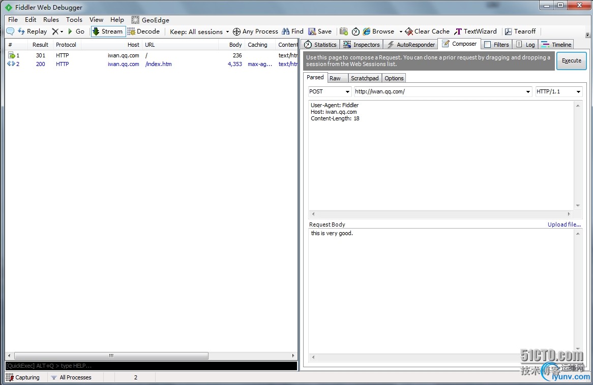This screenshot has height=385, width=593.
Task: Open the Rules menu
Action: pos(51,20)
